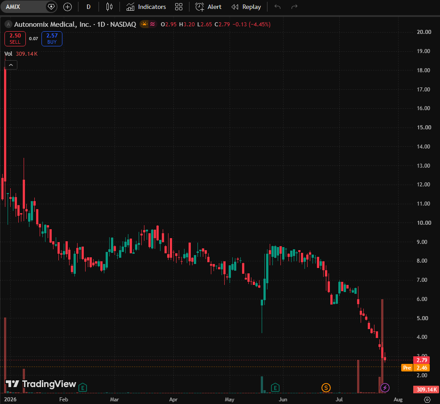Image resolution: width=440 pixels, height=404 pixels.
Task: Start bar Replay mode
Action: coord(246,7)
